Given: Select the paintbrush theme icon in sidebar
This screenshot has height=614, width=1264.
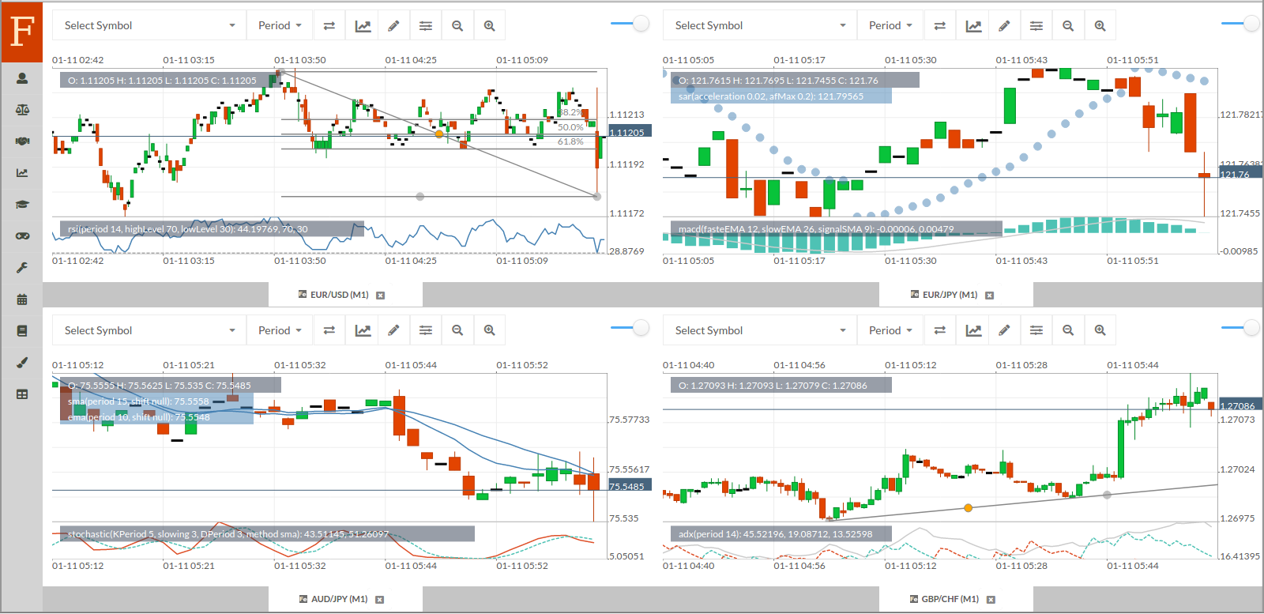Looking at the screenshot, I should coord(22,363).
